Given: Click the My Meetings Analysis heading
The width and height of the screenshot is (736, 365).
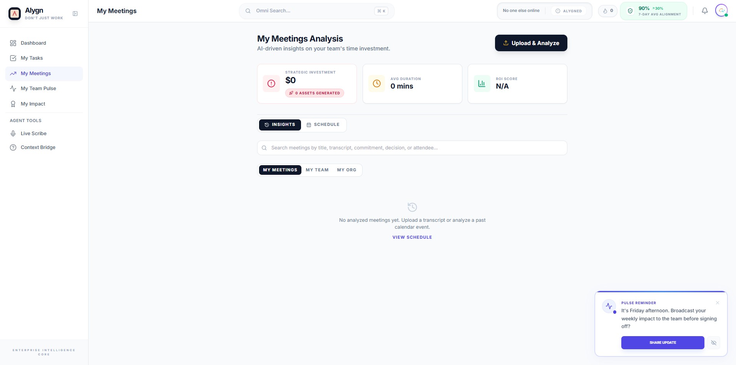Looking at the screenshot, I should tap(300, 39).
